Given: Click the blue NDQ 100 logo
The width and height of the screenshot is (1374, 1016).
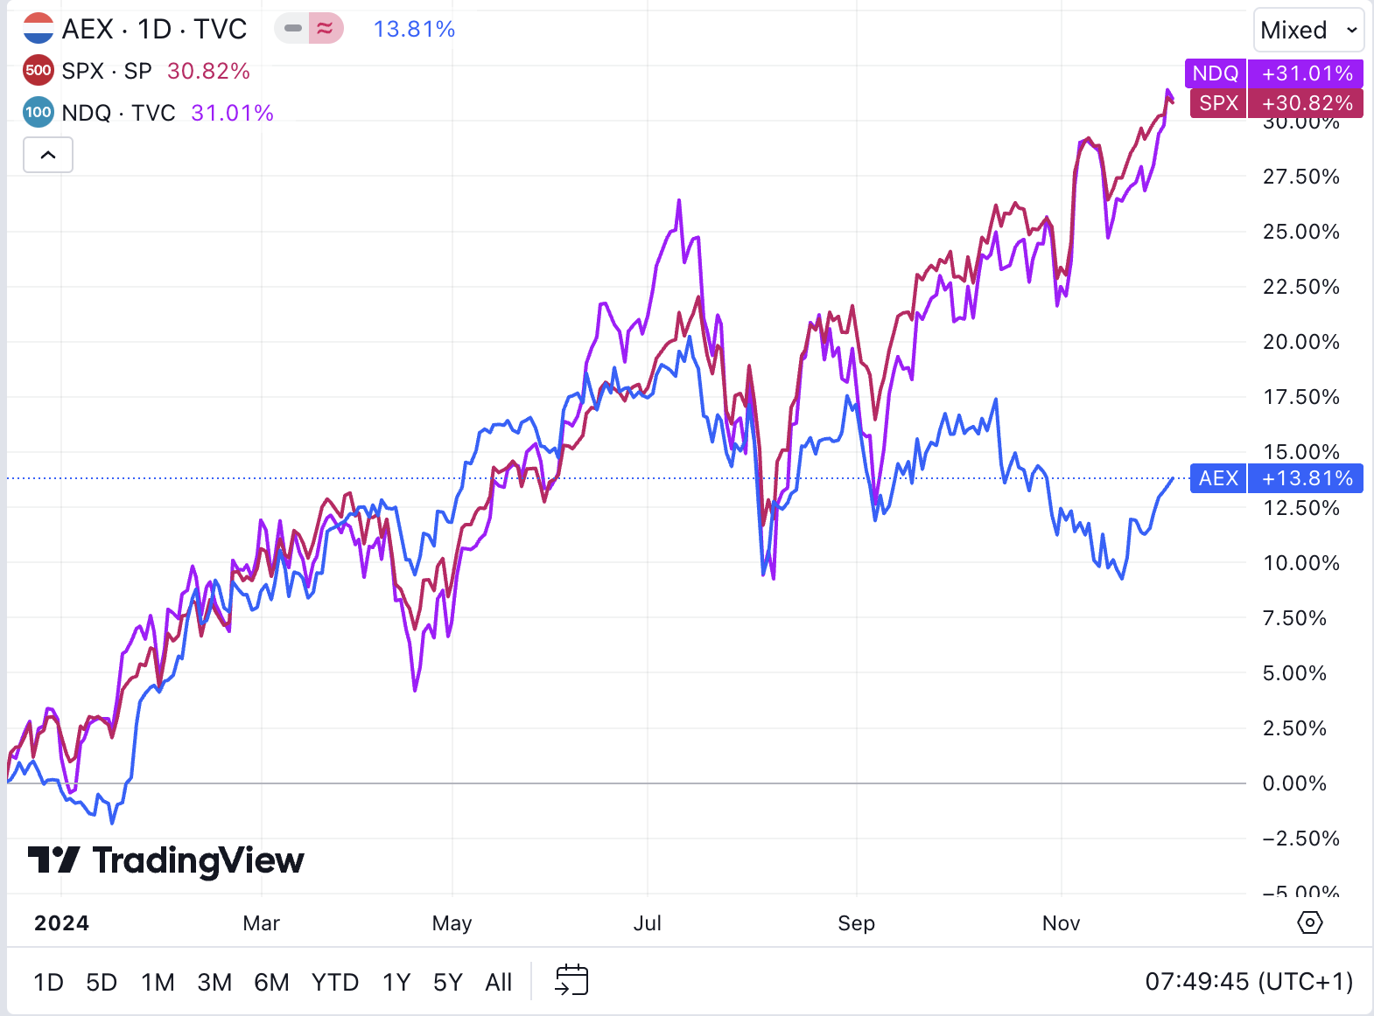Looking at the screenshot, I should pyautogui.click(x=39, y=113).
